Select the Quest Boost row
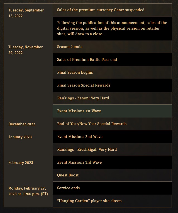 (112, 175)
